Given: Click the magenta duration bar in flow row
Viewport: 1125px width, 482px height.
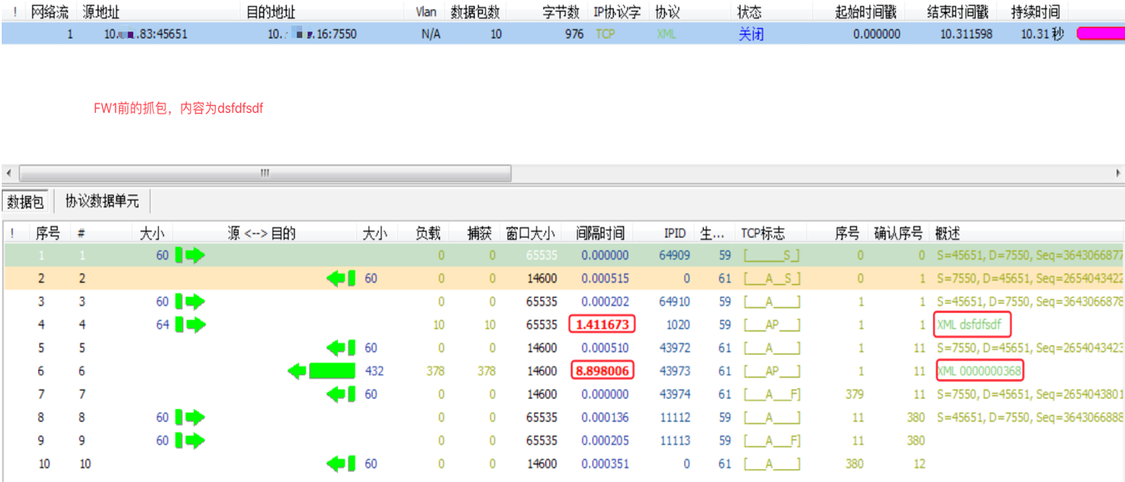Looking at the screenshot, I should (1100, 34).
